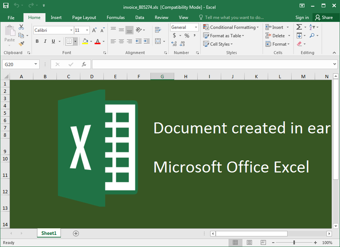Image resolution: width=340 pixels, height=247 pixels.
Task: Open the Name Box dropdown arrow
Action: (36, 64)
